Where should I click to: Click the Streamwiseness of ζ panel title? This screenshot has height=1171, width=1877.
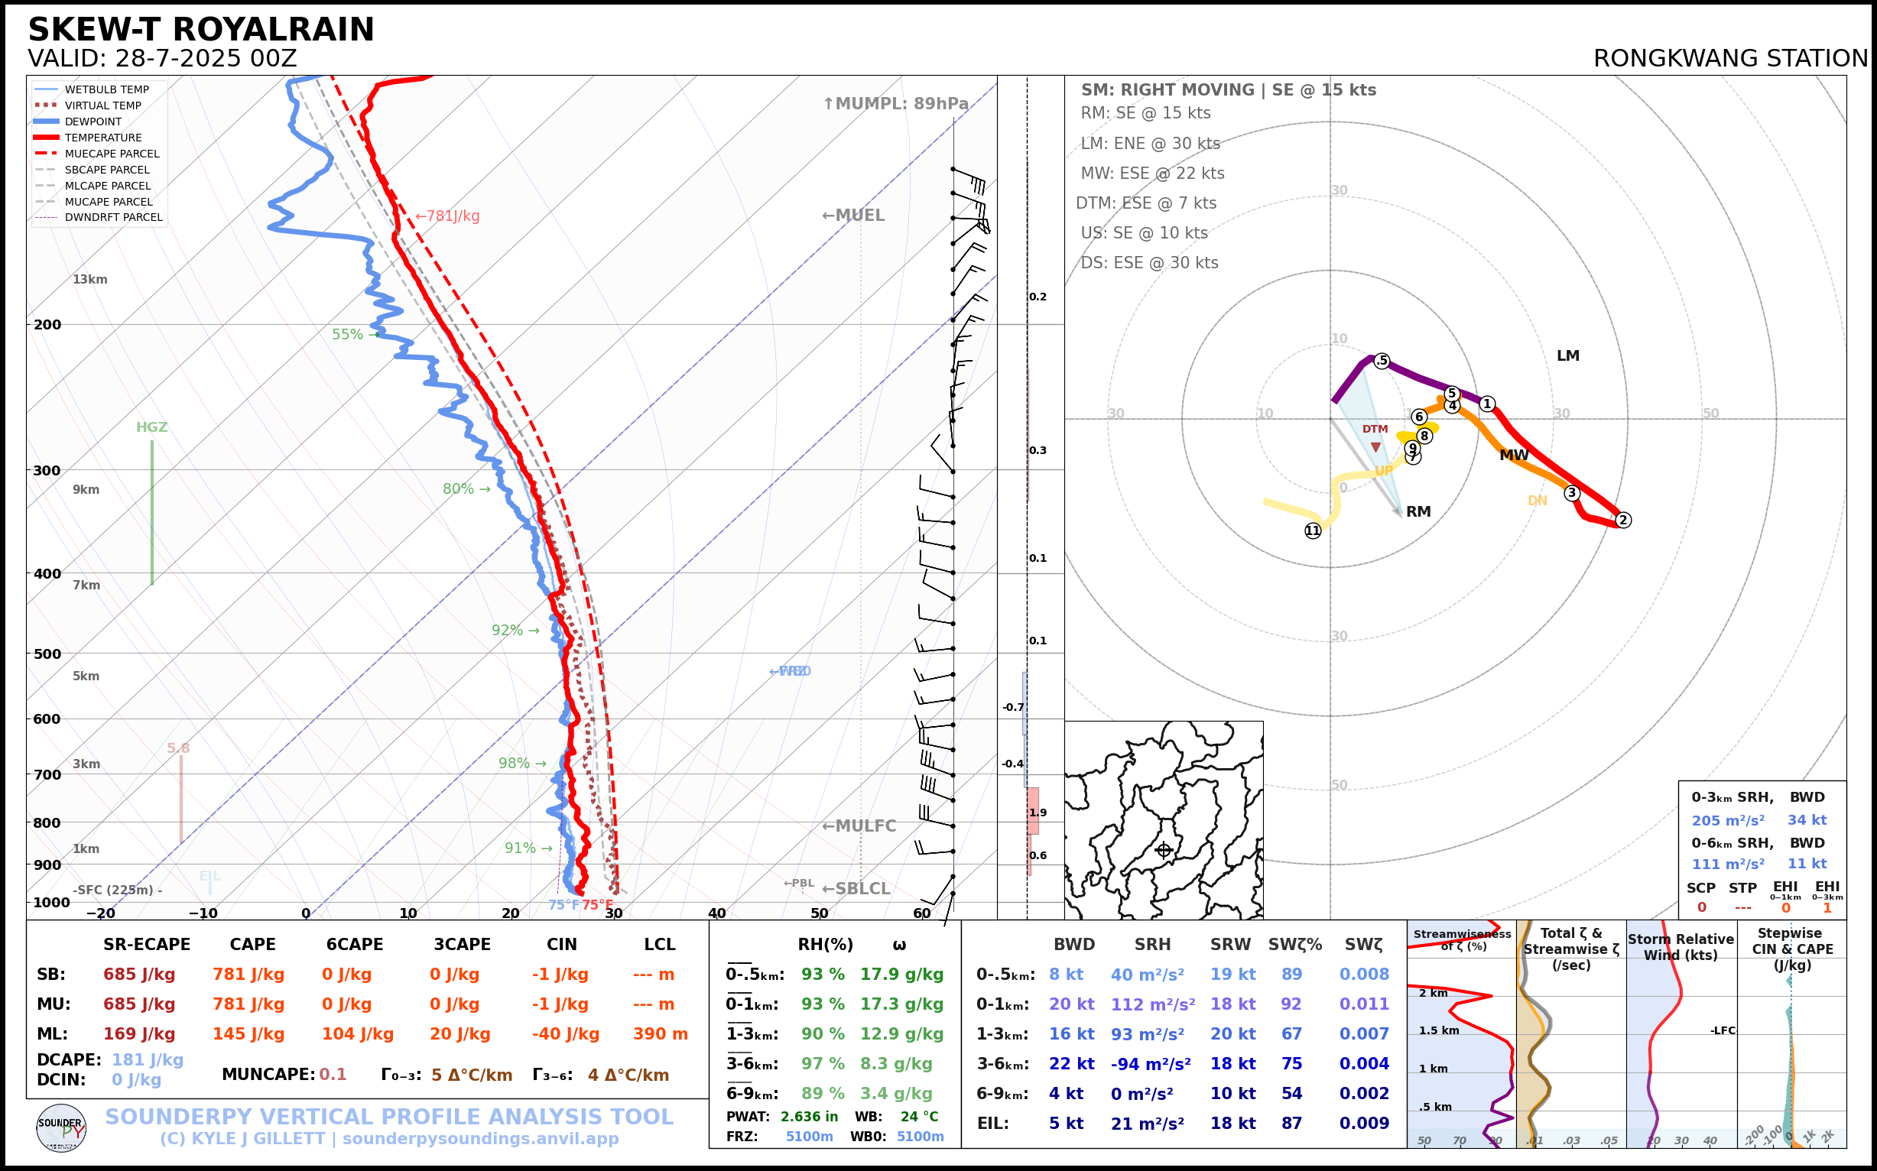pyautogui.click(x=1462, y=939)
